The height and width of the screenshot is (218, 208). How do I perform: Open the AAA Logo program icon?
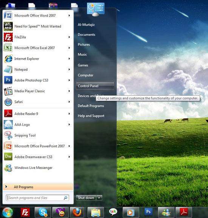tap(8, 124)
